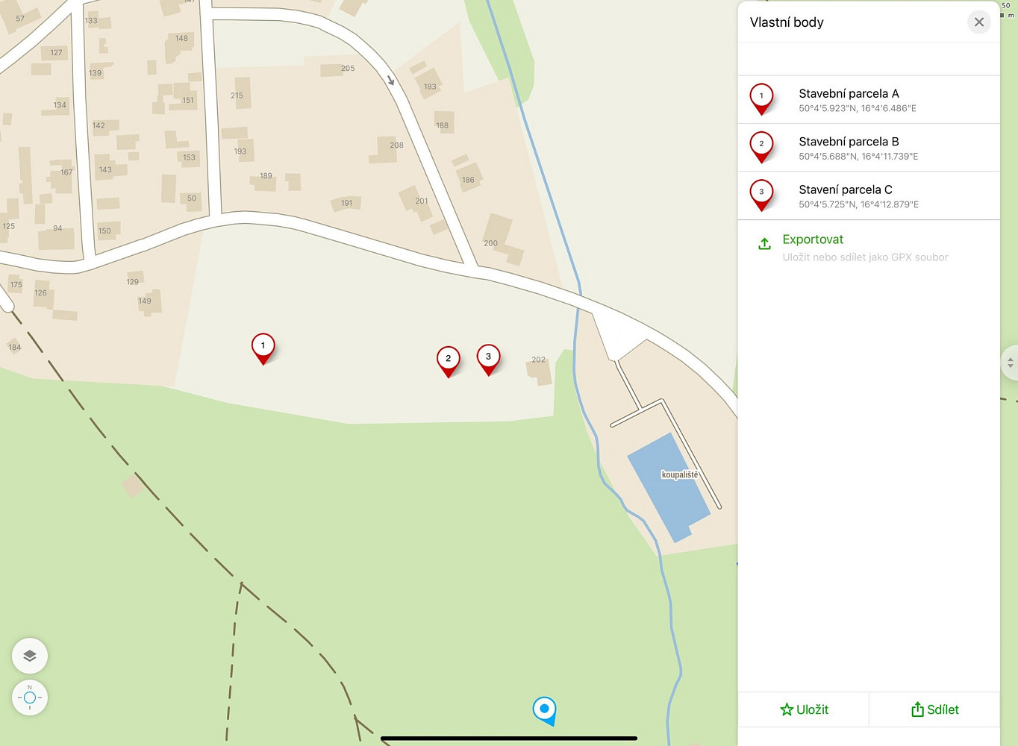The width and height of the screenshot is (1018, 746).
Task: Tap the blue current location pin
Action: pyautogui.click(x=545, y=710)
